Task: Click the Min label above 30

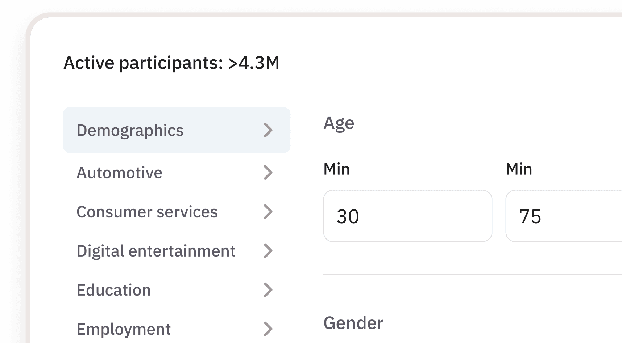Action: coord(337,169)
